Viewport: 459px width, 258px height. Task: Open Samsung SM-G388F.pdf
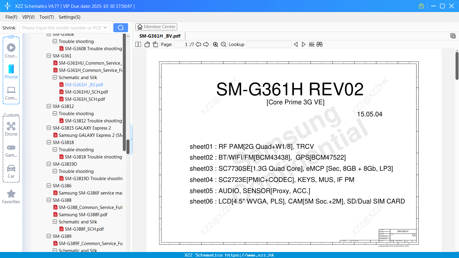coord(83,214)
